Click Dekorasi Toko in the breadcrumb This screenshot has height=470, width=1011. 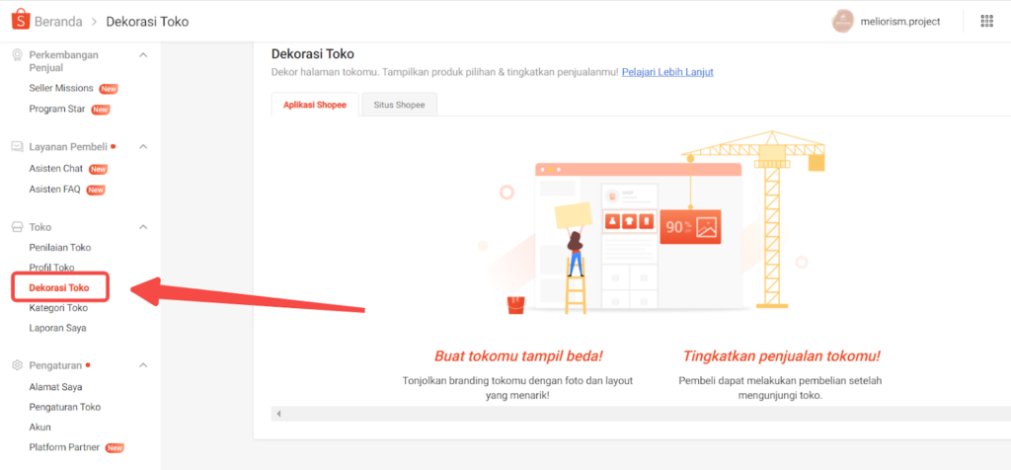(x=147, y=22)
